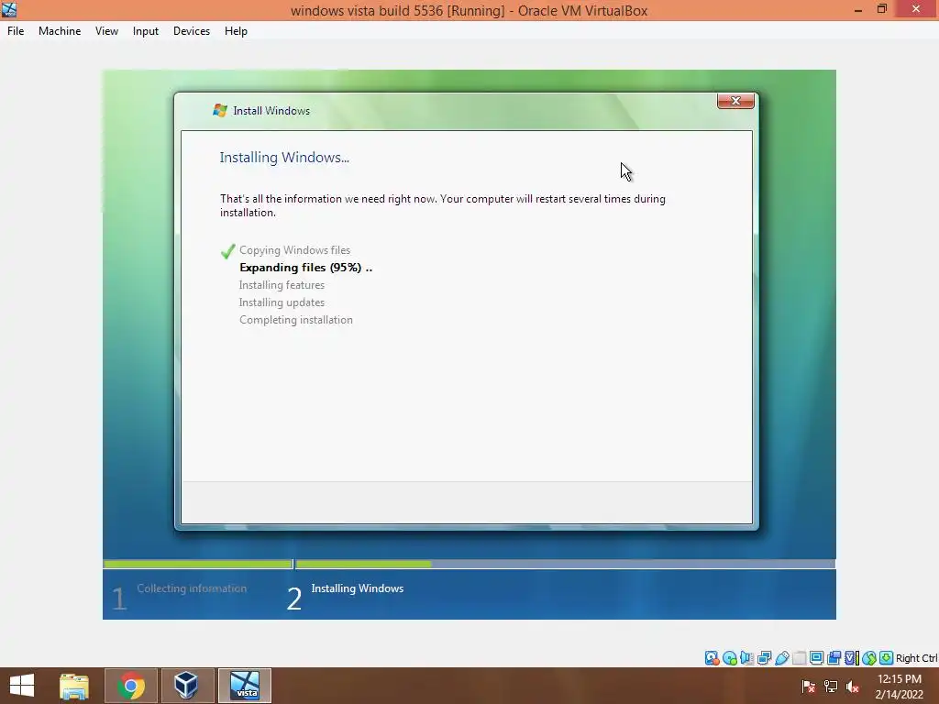The width and height of the screenshot is (939, 704).
Task: Click the mouse integration indicator icon
Action: click(869, 658)
